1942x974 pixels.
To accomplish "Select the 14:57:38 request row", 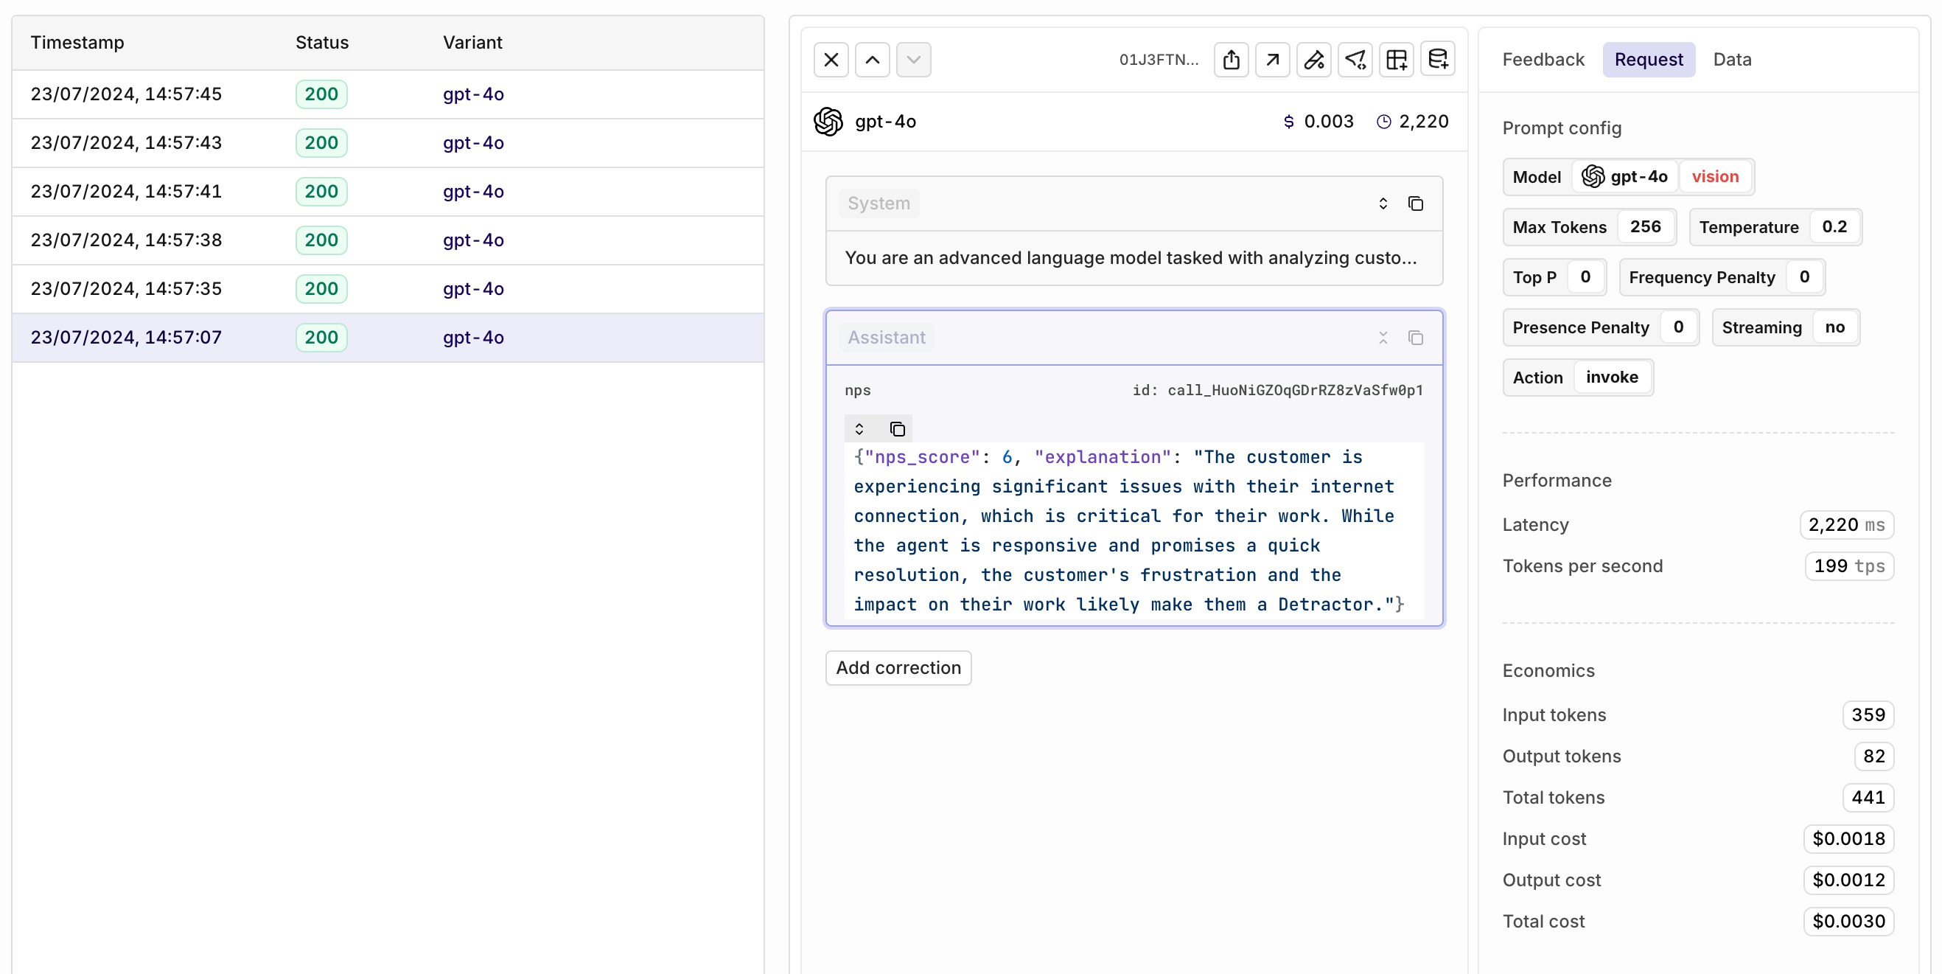I will coord(388,240).
